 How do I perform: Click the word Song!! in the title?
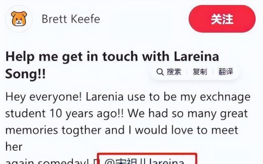[x=25, y=74]
